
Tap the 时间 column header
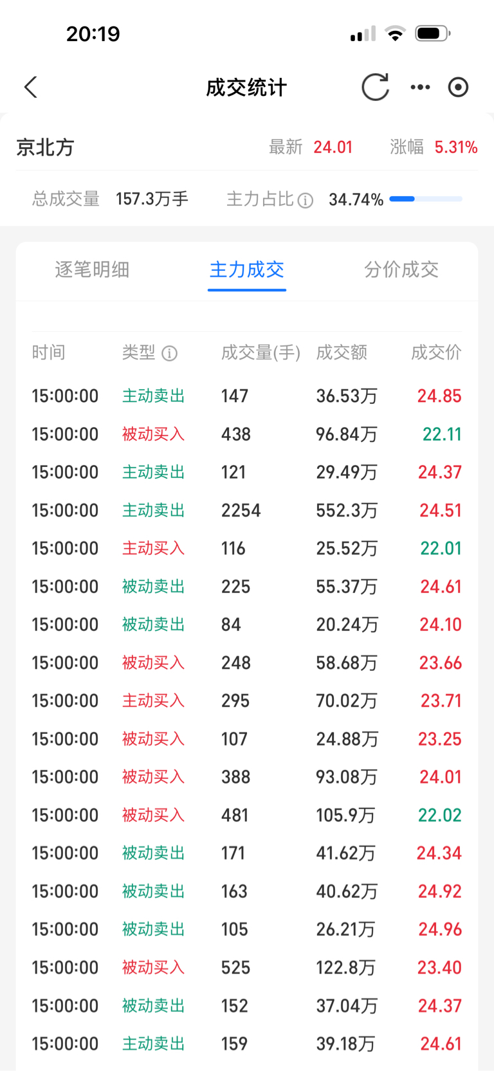click(49, 352)
